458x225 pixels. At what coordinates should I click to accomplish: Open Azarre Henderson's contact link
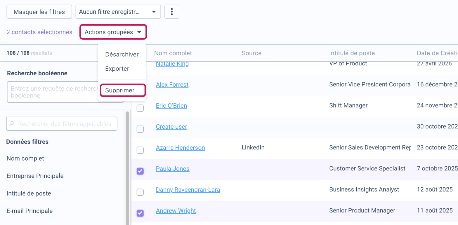[181, 148]
